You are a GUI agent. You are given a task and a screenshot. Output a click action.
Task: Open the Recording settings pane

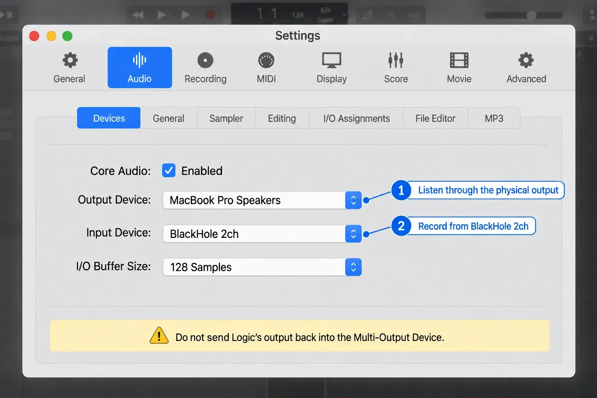[205, 68]
